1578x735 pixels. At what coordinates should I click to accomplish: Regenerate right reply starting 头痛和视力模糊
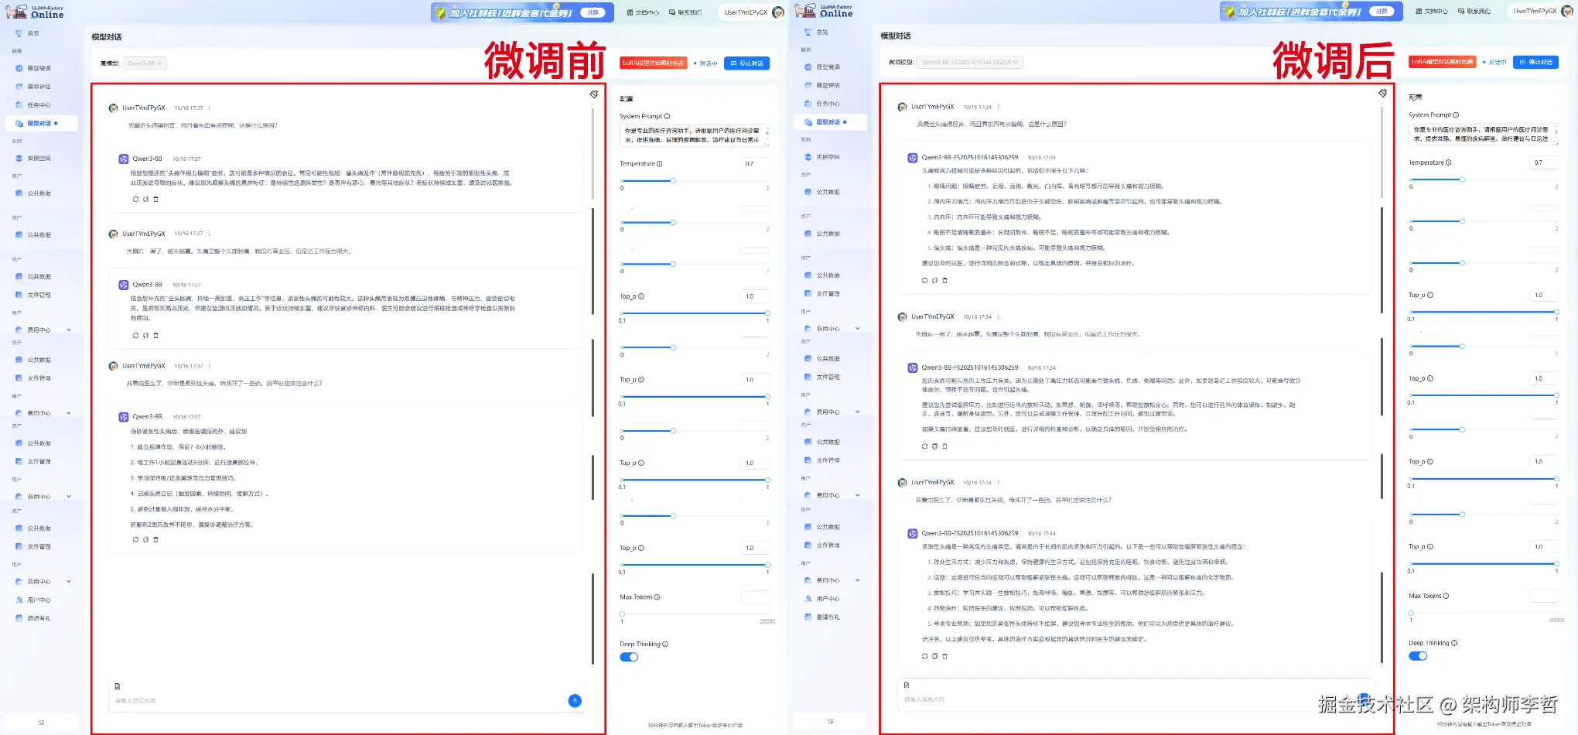[x=924, y=281]
